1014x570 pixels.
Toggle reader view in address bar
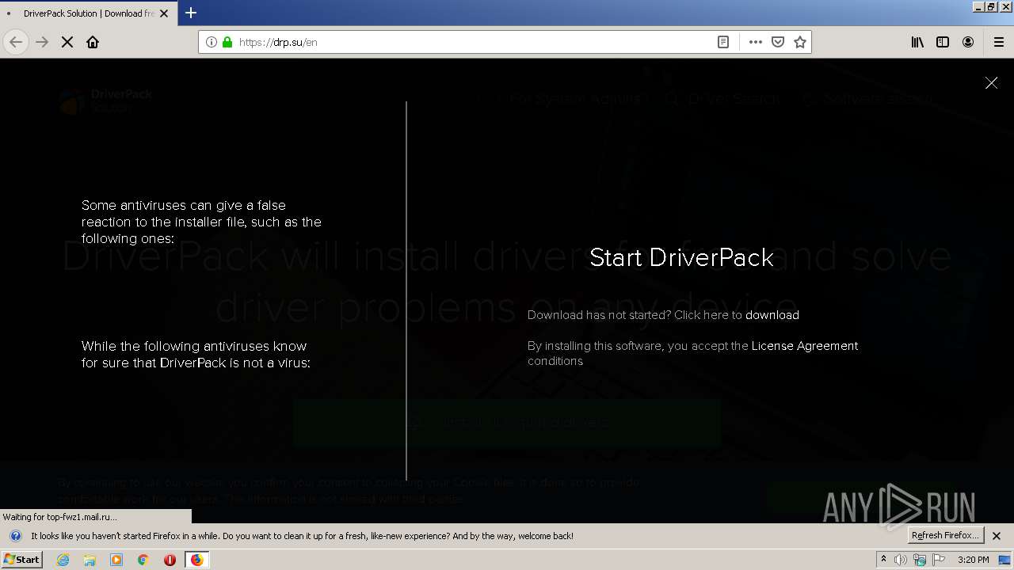coord(723,42)
